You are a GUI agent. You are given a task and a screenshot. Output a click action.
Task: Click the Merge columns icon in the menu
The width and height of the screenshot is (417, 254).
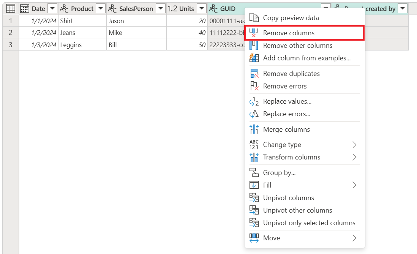[x=254, y=129]
